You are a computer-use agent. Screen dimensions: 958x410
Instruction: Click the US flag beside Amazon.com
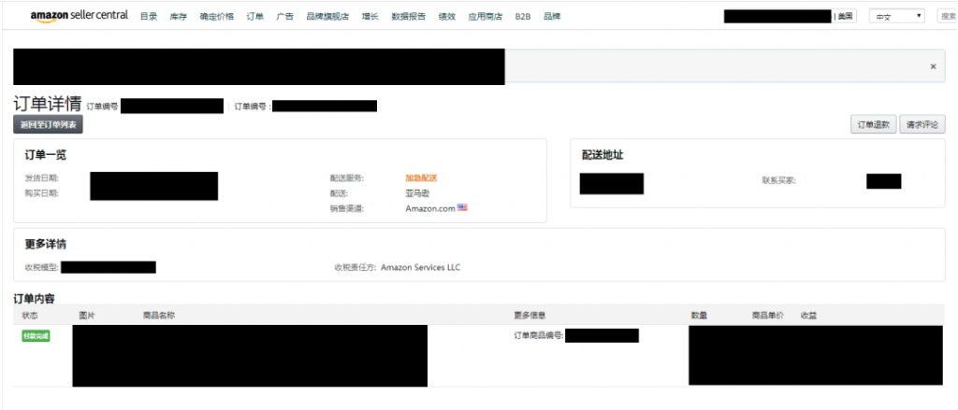(x=462, y=207)
